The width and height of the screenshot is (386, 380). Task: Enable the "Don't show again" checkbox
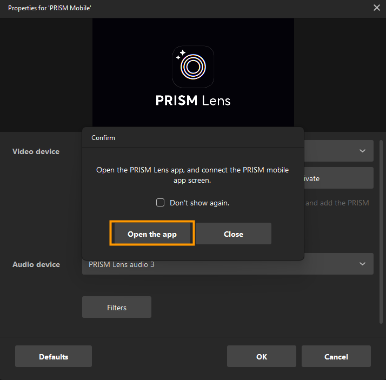click(x=160, y=203)
